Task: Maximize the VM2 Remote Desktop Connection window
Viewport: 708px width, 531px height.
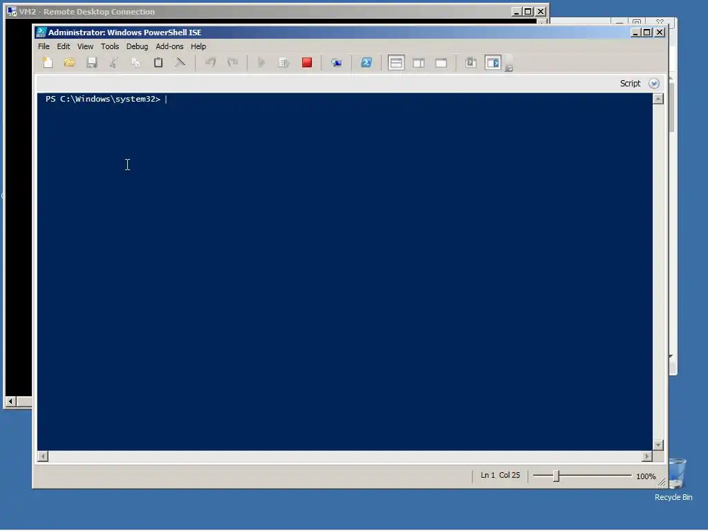Action: (x=528, y=12)
